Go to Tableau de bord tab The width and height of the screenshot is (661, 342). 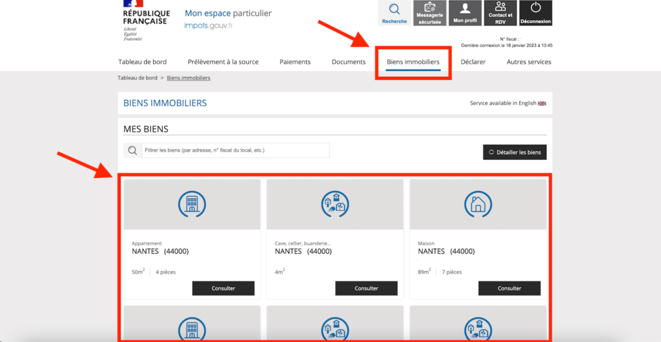click(x=143, y=62)
